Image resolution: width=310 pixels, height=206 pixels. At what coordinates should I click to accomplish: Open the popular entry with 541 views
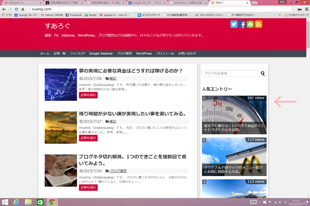[x=234, y=115]
